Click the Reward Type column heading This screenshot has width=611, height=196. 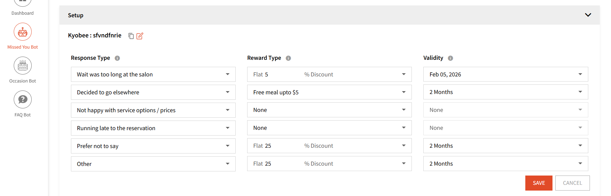(264, 58)
